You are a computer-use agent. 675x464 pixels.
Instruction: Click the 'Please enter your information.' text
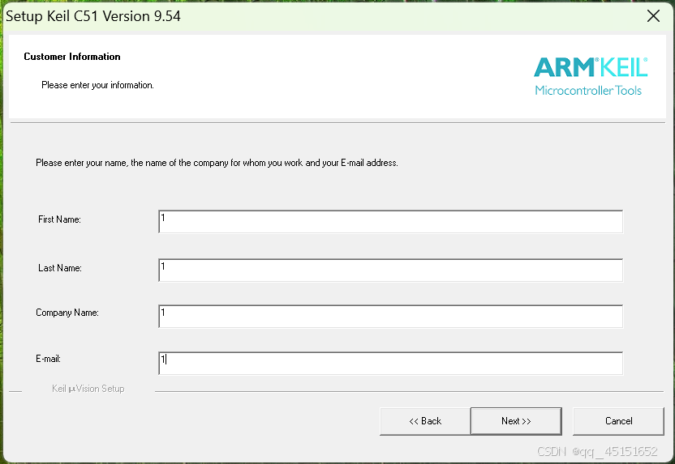click(x=97, y=85)
